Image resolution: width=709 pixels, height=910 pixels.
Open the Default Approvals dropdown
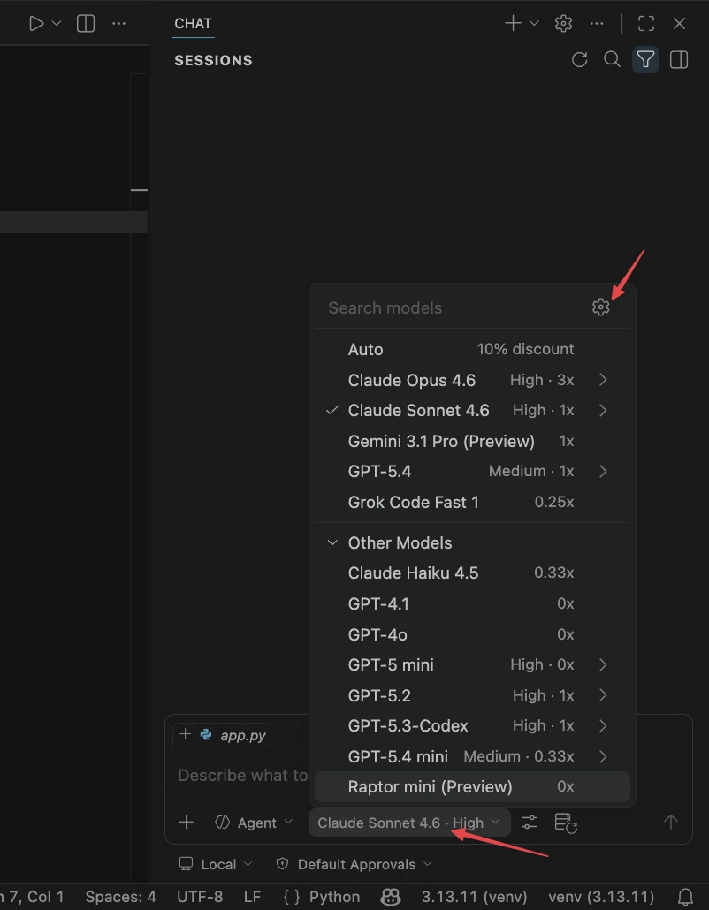[x=355, y=864]
